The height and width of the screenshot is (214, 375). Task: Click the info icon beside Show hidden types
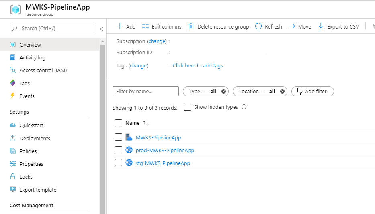pos(244,107)
